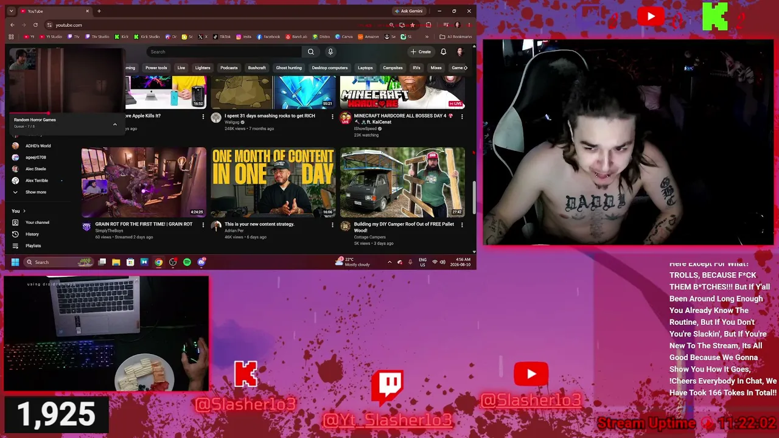Open History in the sidebar

click(x=32, y=234)
